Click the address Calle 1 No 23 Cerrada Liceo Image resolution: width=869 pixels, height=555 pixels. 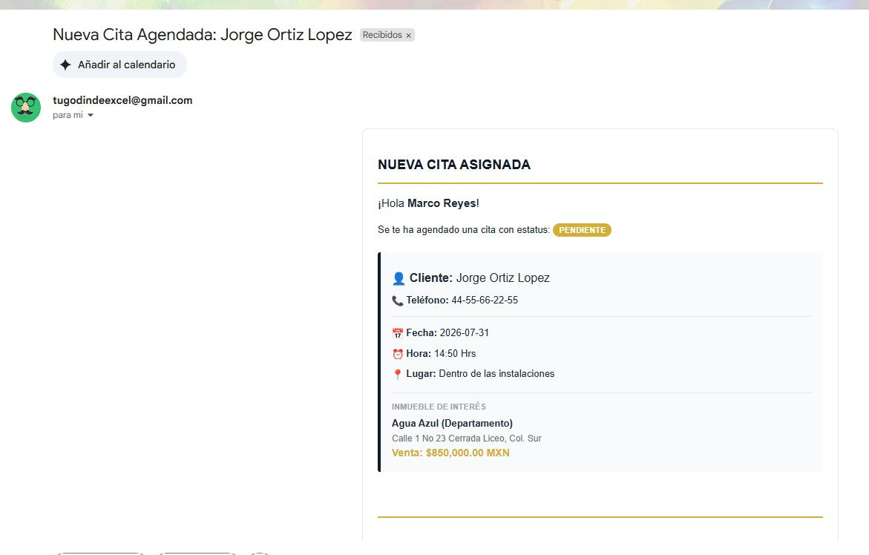(448, 438)
